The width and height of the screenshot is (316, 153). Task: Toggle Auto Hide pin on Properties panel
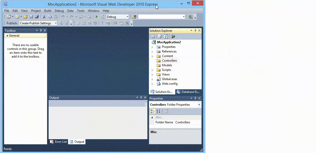[195, 98]
